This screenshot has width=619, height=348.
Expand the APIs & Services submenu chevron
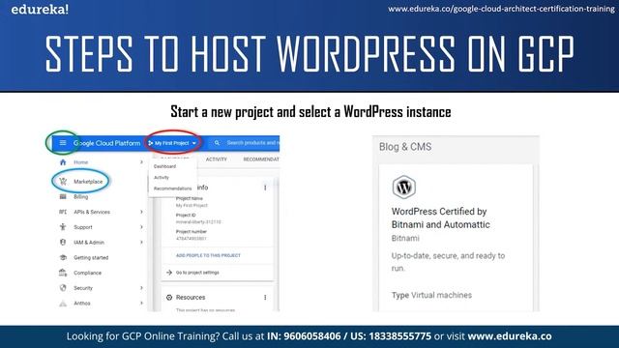[141, 212]
